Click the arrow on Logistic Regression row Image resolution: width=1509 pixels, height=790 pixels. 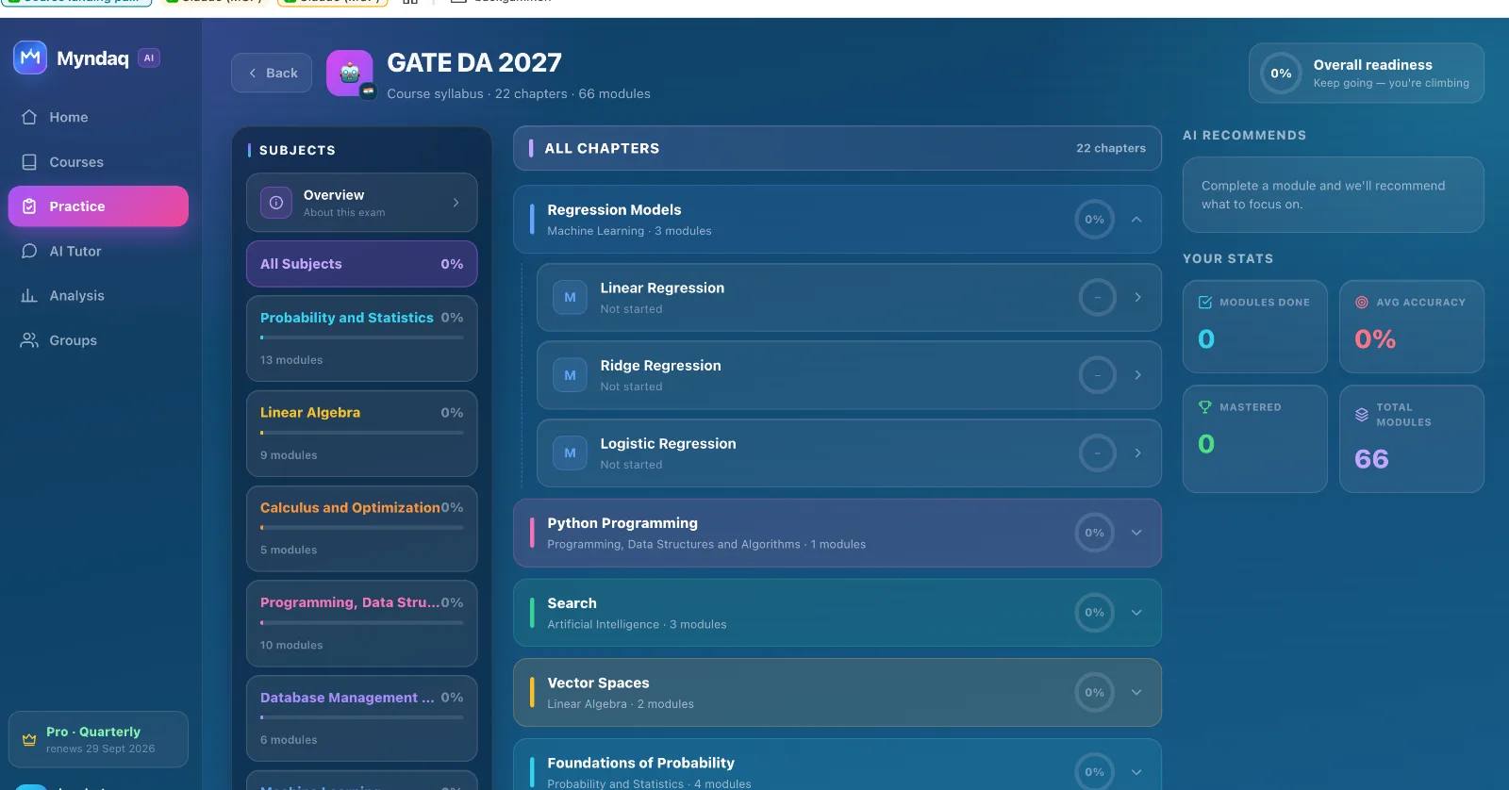coord(1138,453)
